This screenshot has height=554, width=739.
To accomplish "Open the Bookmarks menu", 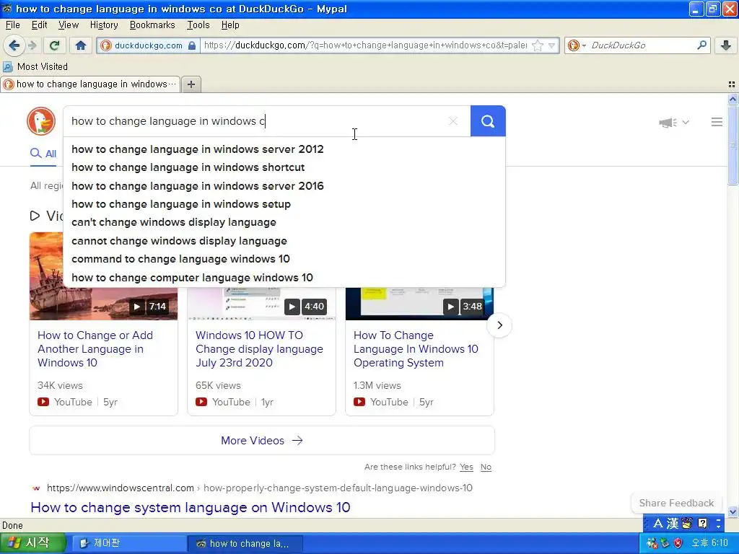I will pyautogui.click(x=152, y=25).
